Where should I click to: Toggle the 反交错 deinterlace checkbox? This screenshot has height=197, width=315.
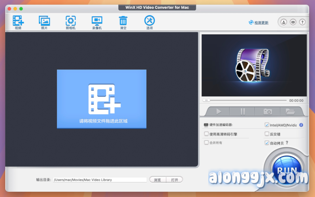(267, 134)
